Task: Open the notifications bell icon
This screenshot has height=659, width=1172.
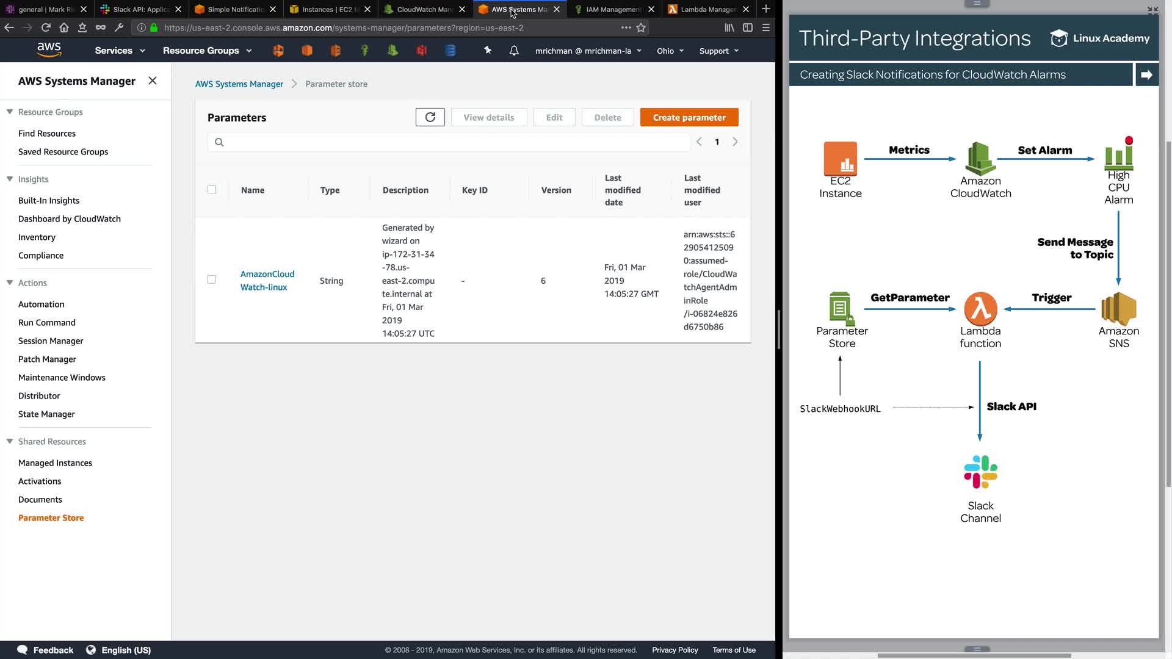Action: coord(514,51)
